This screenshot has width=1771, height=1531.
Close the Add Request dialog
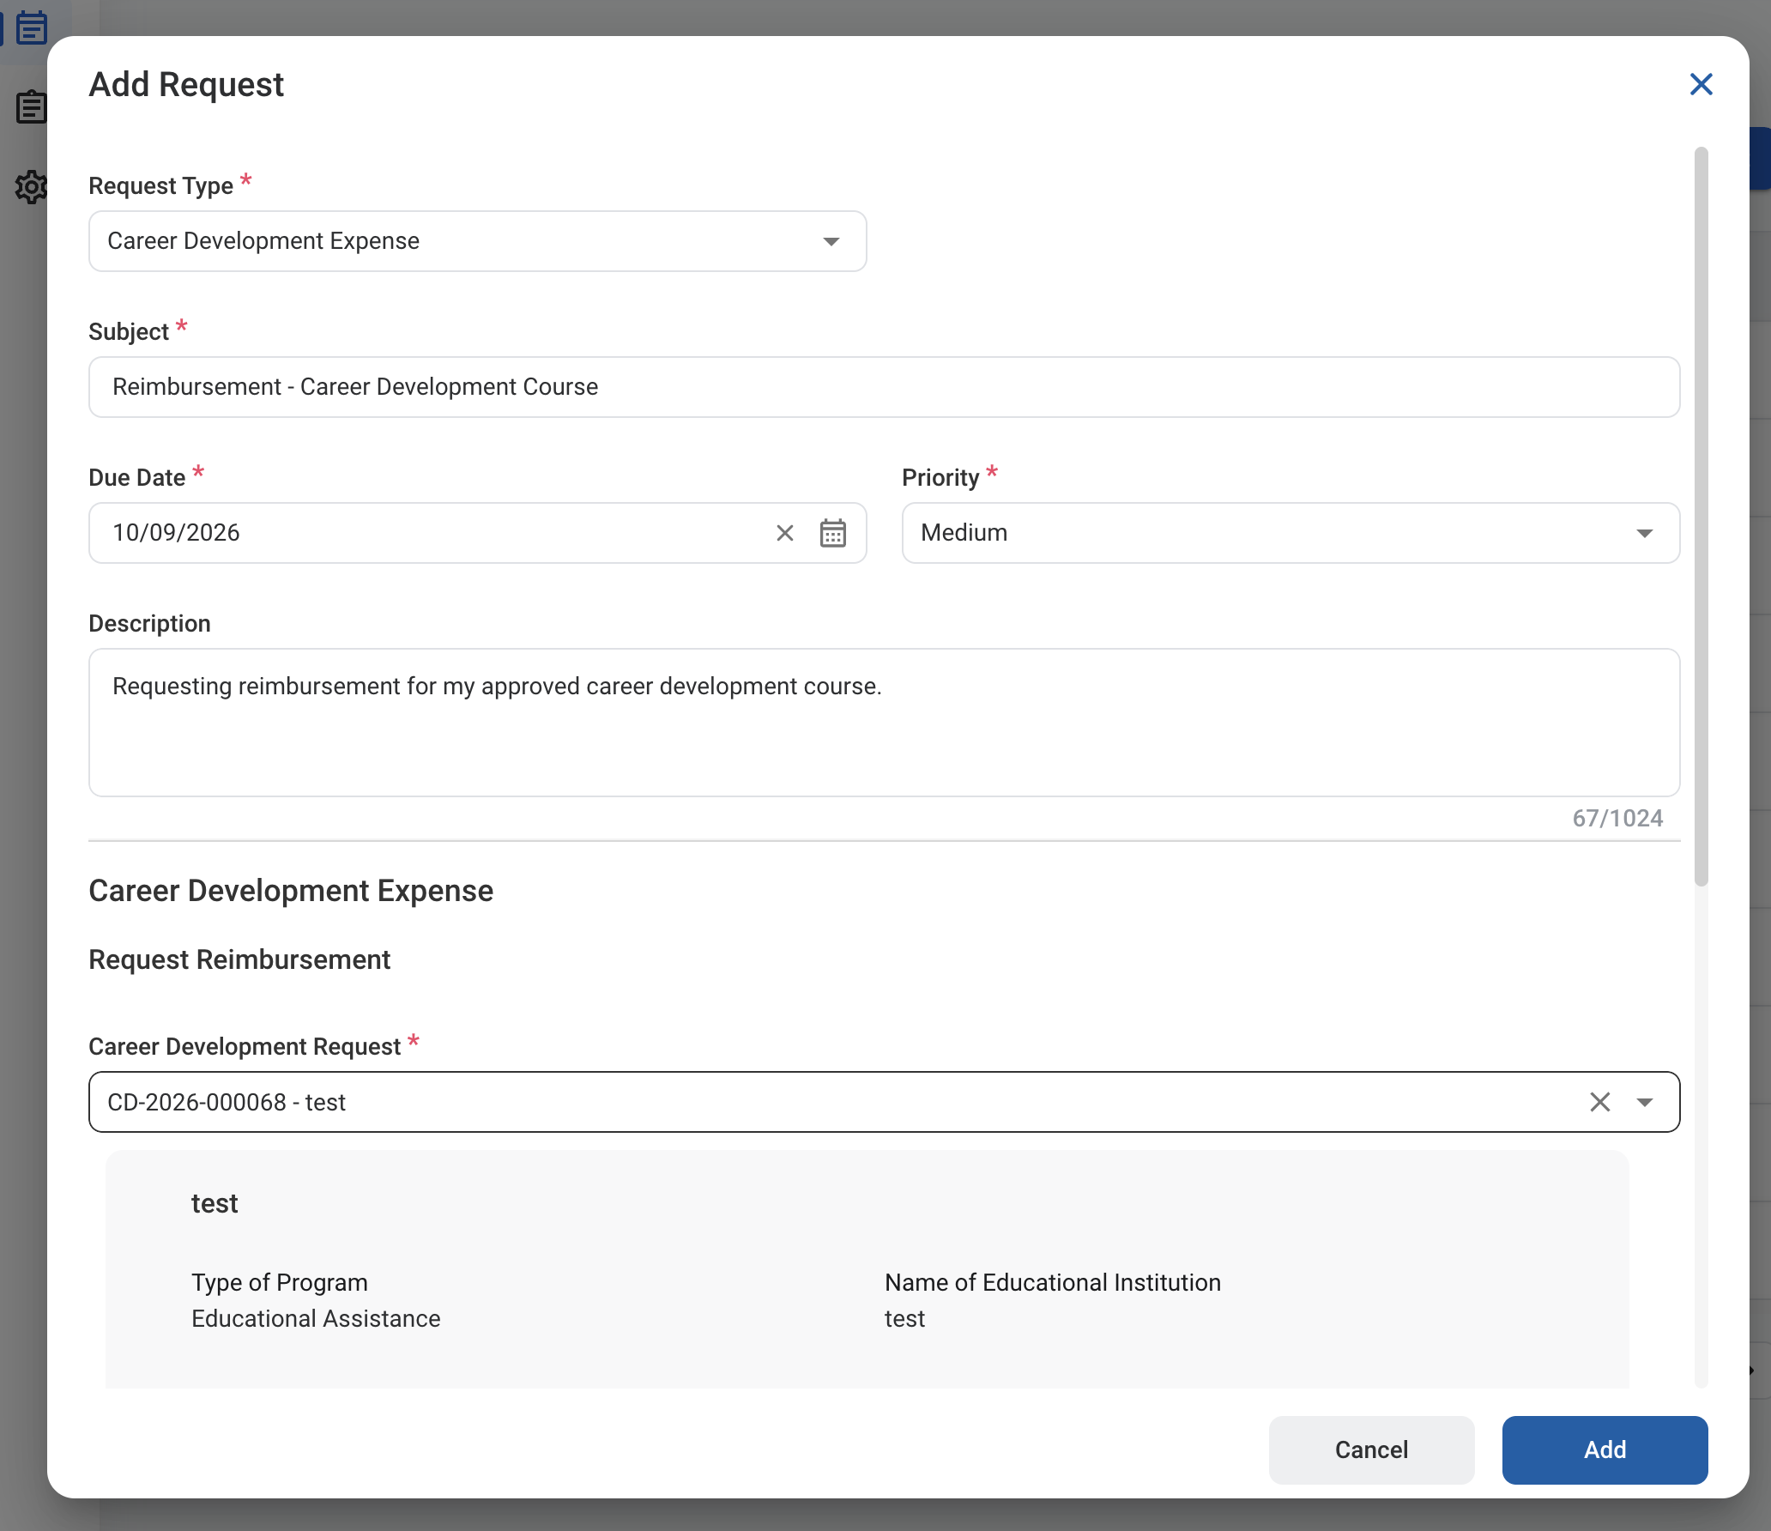(x=1701, y=84)
